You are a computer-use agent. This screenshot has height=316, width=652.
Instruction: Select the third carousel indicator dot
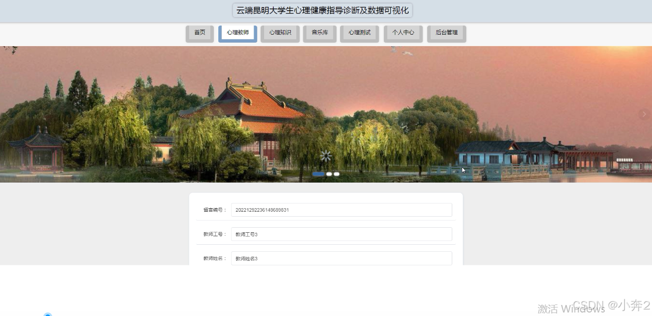(x=337, y=174)
